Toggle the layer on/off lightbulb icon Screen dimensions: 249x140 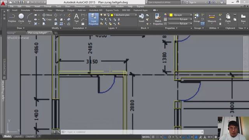[101, 15]
